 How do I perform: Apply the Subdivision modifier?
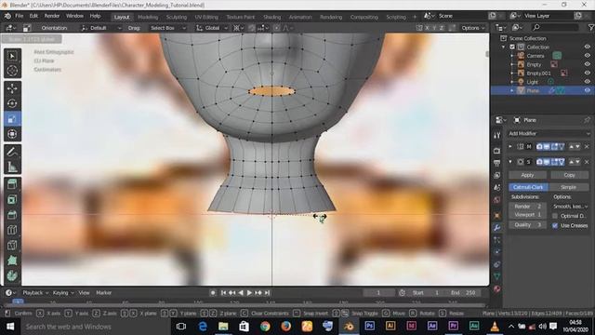pos(527,175)
